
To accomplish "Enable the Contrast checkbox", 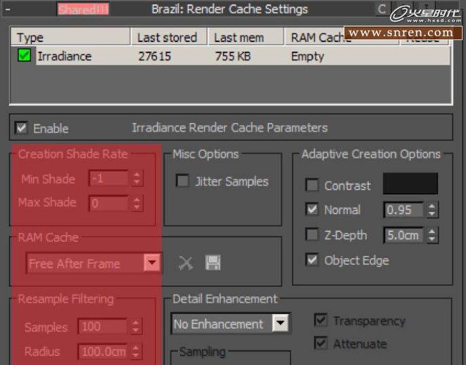I will click(312, 185).
